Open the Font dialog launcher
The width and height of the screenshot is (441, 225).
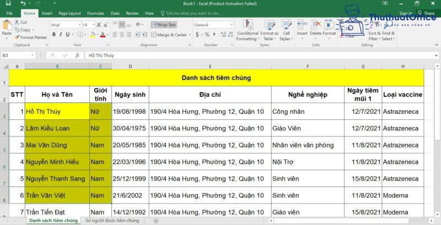click(x=107, y=45)
